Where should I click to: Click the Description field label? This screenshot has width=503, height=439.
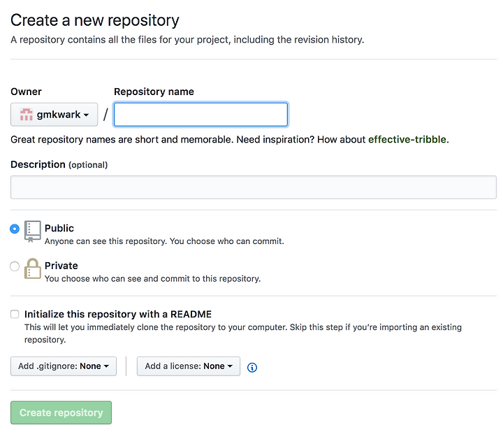[38, 165]
